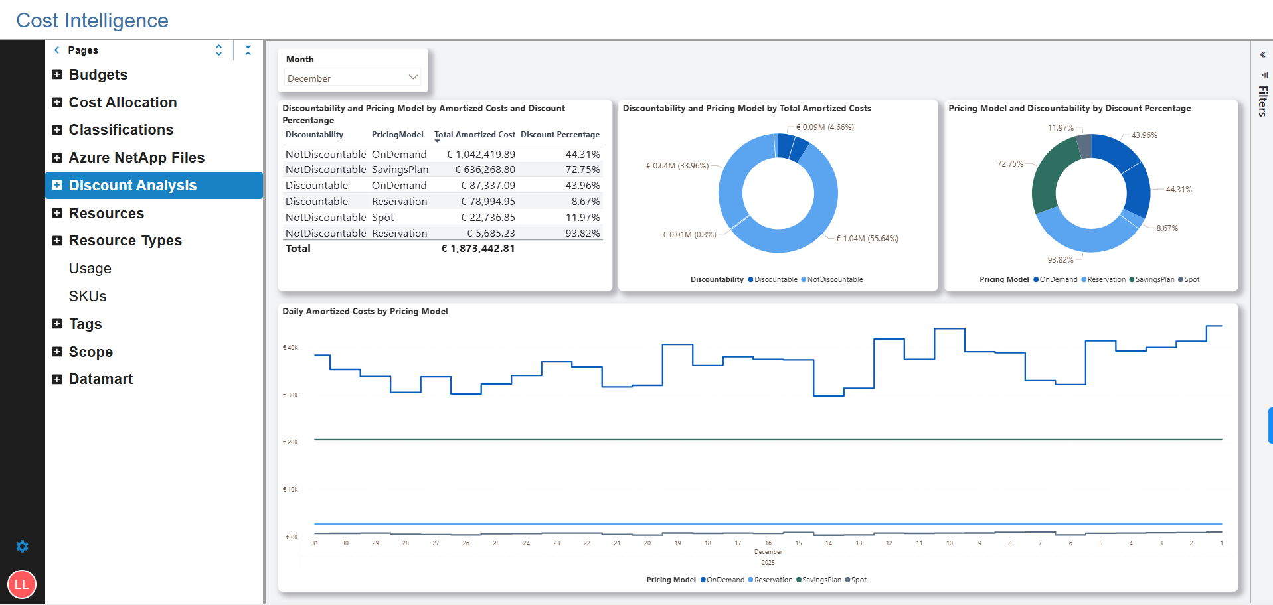The height and width of the screenshot is (605, 1273).
Task: Select the Discount Analysis page
Action: tap(154, 186)
